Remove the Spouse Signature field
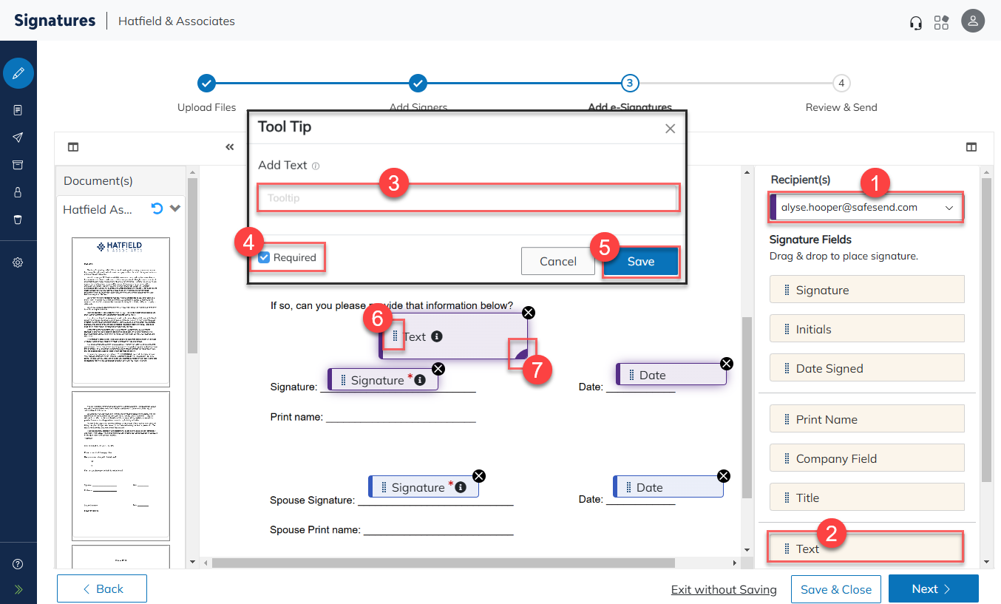Viewport: 1001px width, 604px height. click(x=479, y=475)
